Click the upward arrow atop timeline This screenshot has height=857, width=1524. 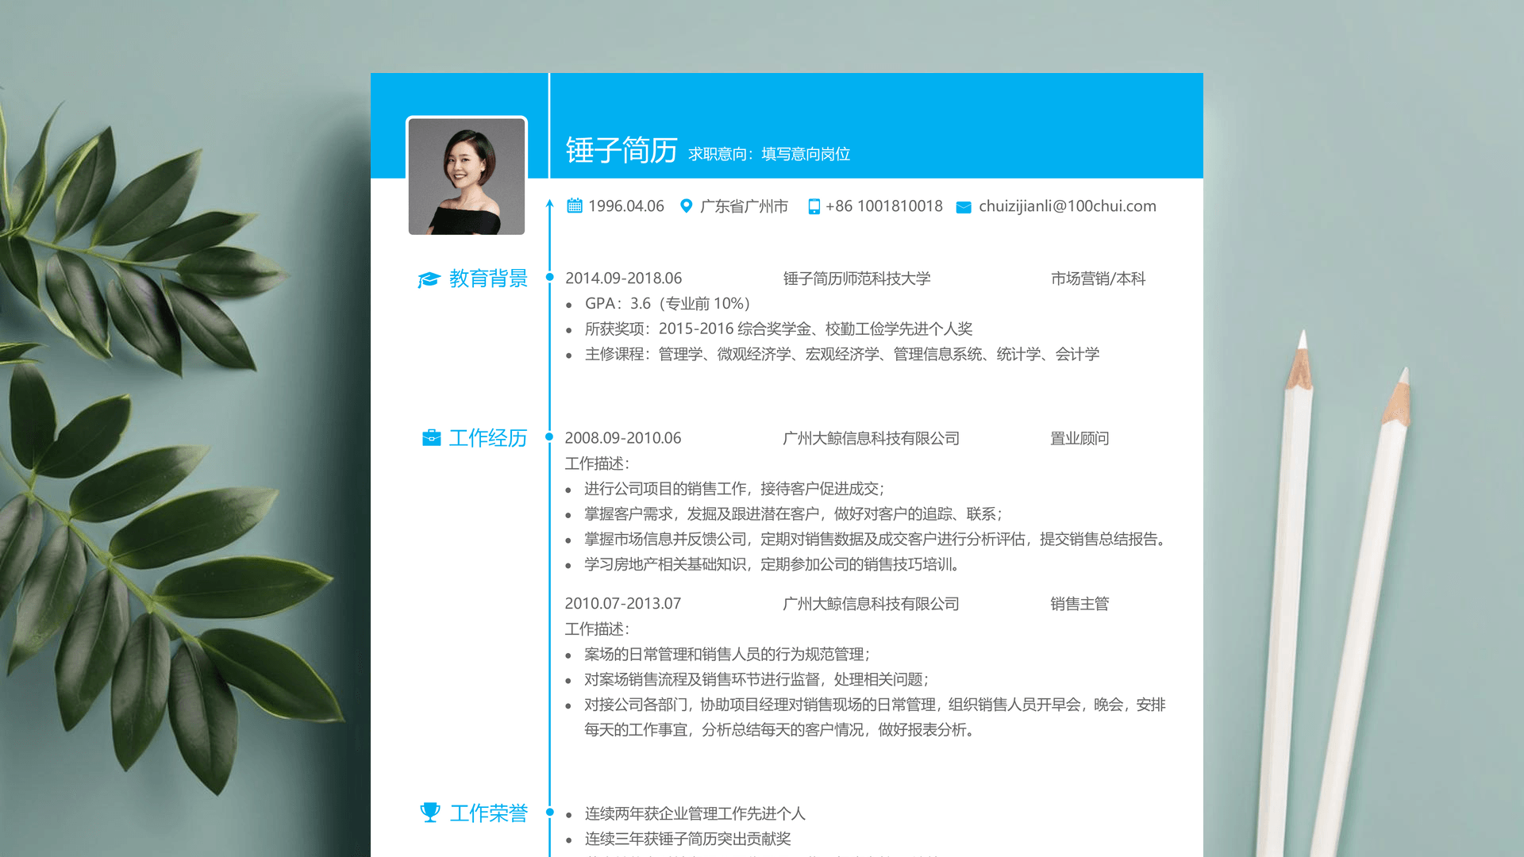tap(549, 205)
